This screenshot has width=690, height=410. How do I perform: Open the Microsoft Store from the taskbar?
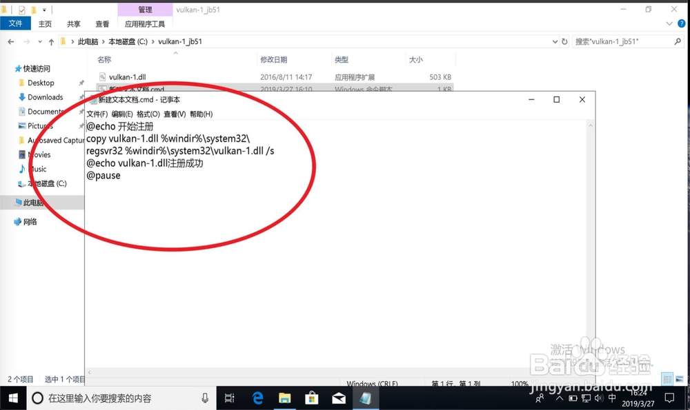point(312,398)
